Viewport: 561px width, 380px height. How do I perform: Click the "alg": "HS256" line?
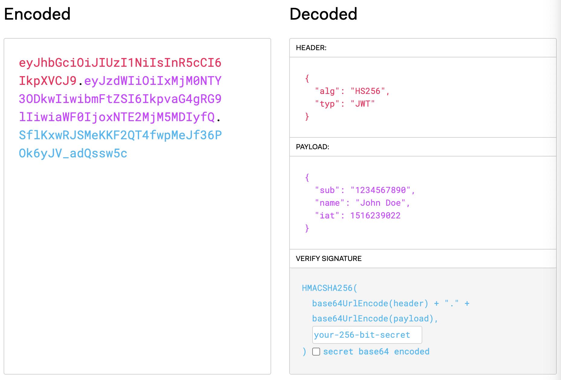click(x=352, y=91)
